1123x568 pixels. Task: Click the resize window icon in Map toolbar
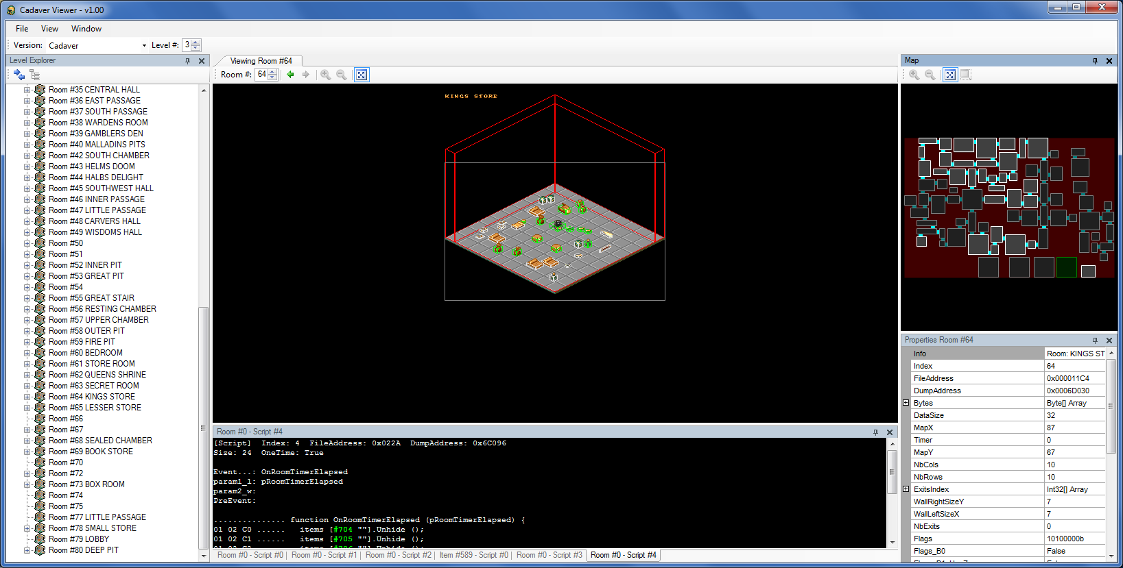coord(965,75)
